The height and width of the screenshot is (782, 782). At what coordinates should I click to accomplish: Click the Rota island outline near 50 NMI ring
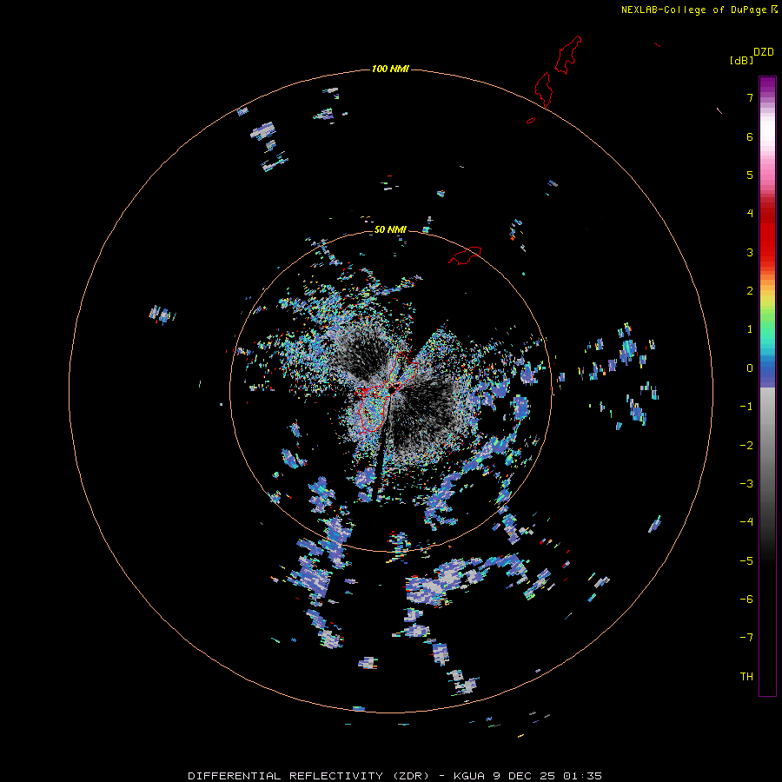465,255
